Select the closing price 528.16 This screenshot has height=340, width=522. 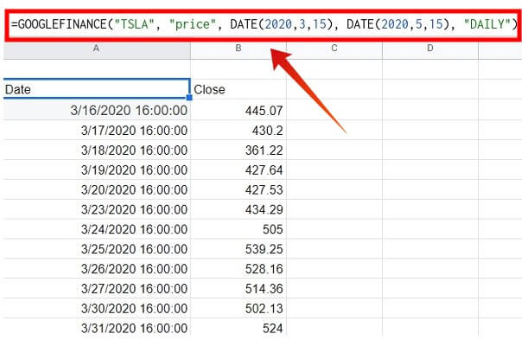[x=239, y=268]
